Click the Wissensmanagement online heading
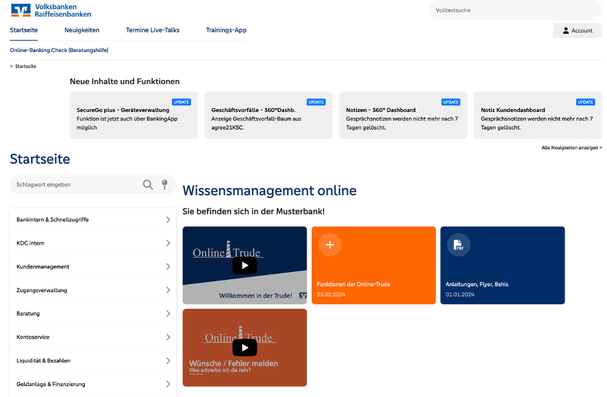Viewport: 607px width, 397px height. click(270, 191)
